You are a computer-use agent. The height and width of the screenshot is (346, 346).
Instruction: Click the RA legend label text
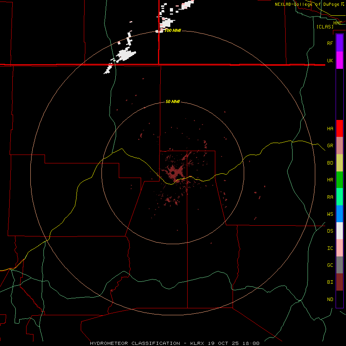[330, 197]
